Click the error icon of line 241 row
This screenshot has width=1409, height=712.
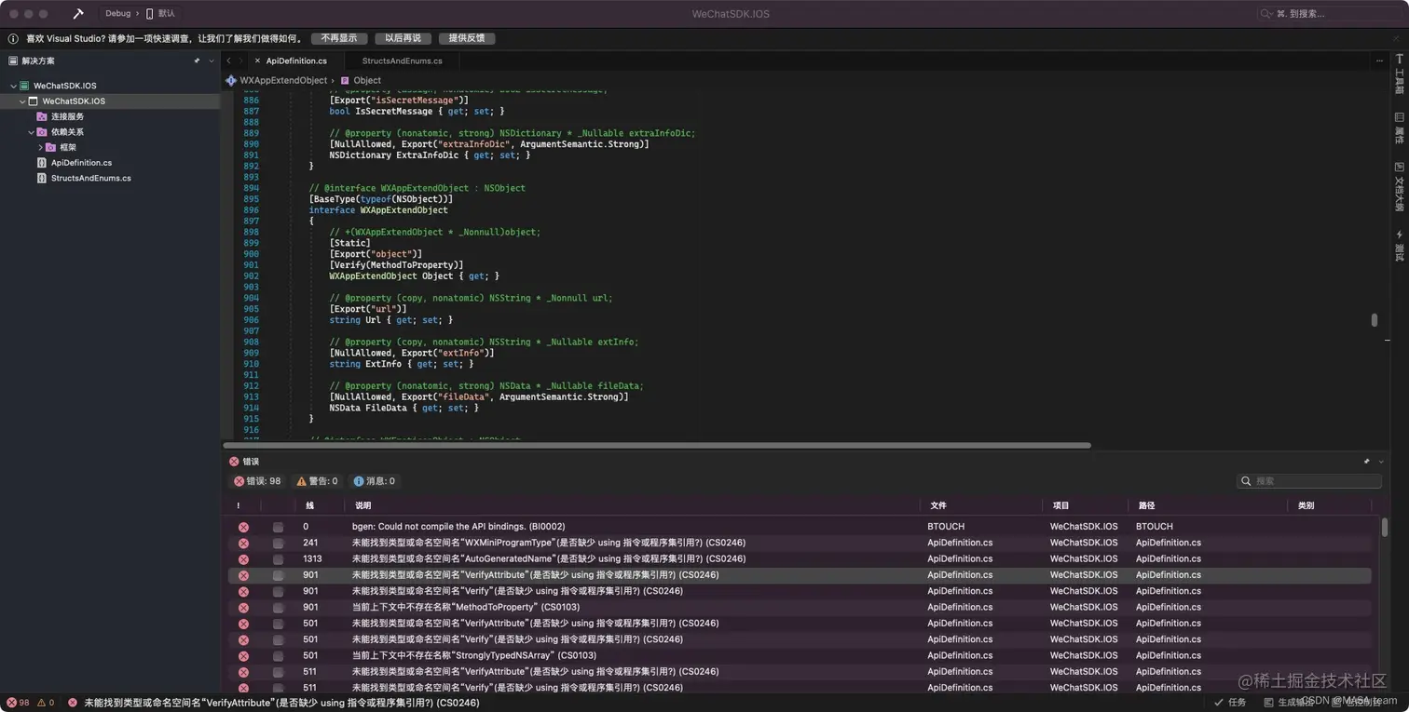point(243,543)
